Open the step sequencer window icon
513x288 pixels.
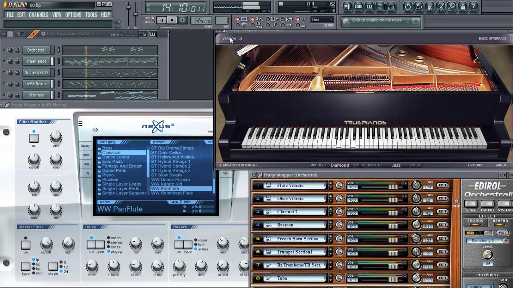pos(358,6)
